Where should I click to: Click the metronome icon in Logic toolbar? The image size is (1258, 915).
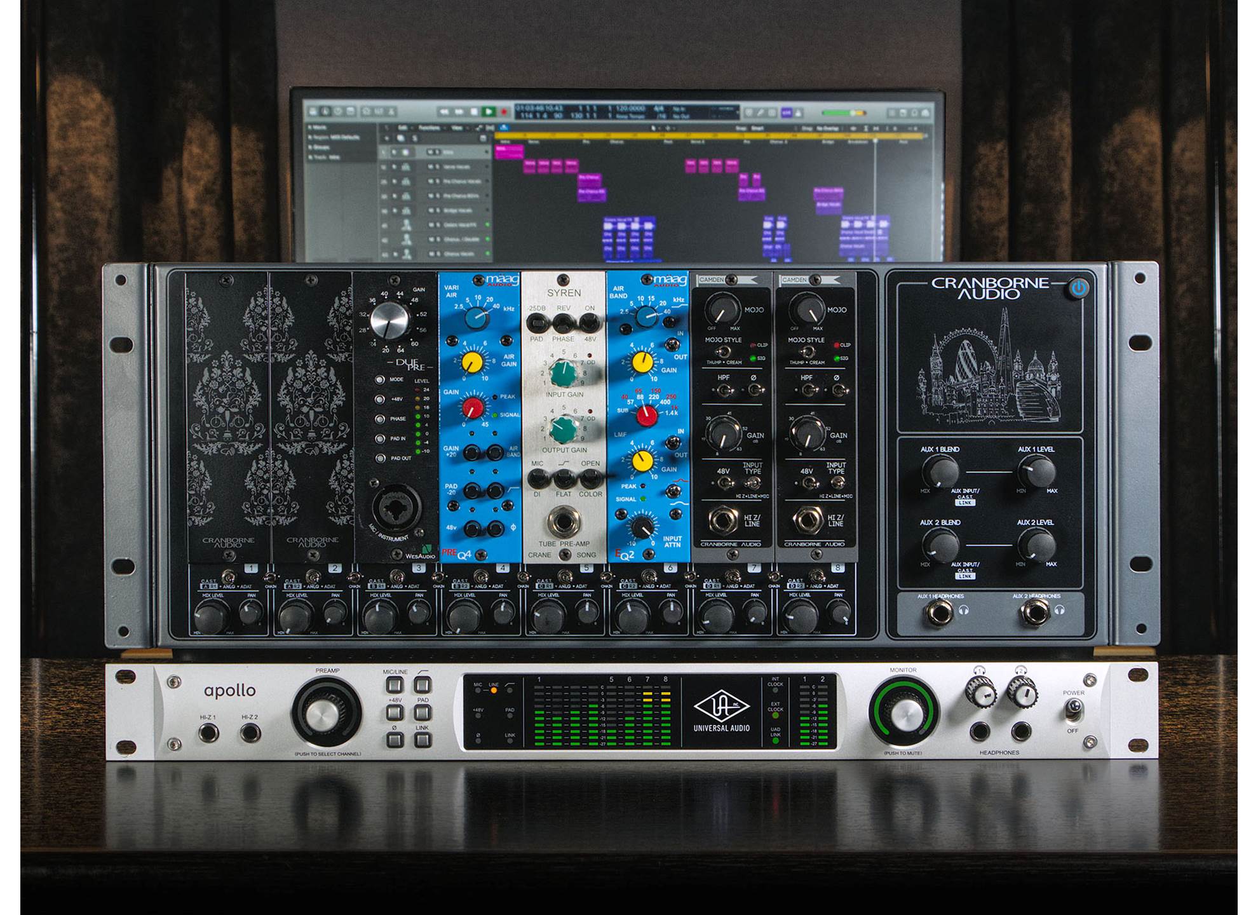[799, 112]
